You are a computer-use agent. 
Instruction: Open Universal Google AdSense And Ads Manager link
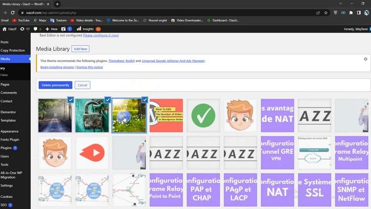pos(173,61)
